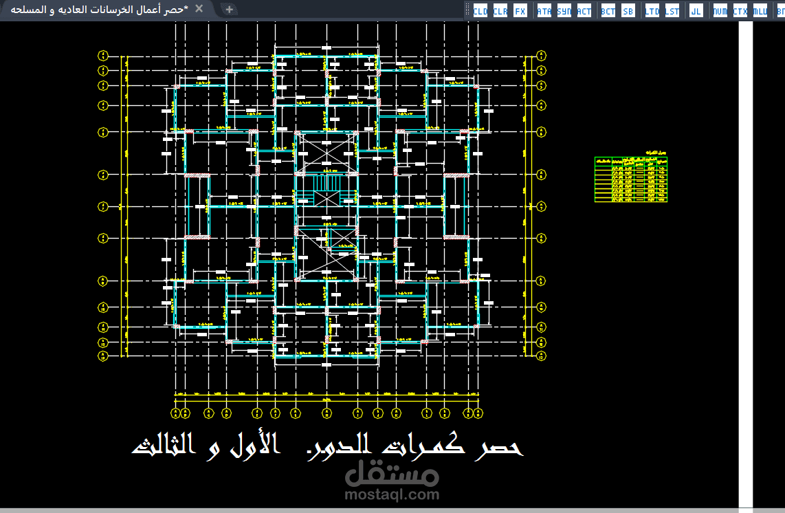This screenshot has width=785, height=513.
Task: Open a new drawing tab with plus button
Action: click(x=230, y=10)
